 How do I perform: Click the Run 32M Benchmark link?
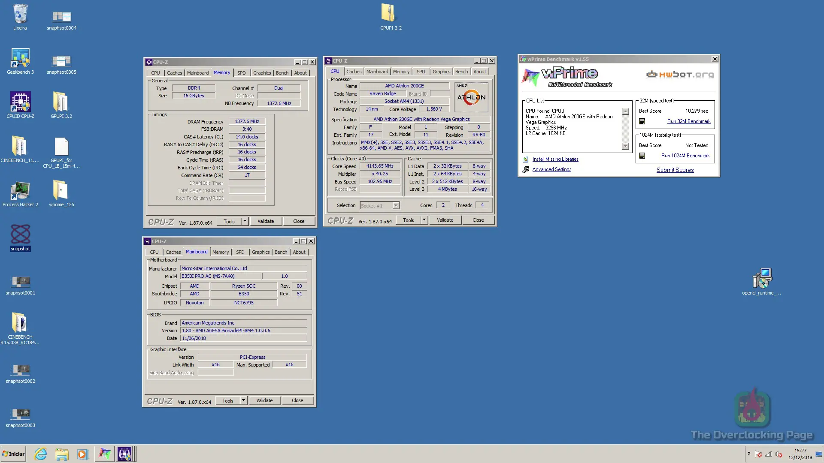(x=689, y=121)
